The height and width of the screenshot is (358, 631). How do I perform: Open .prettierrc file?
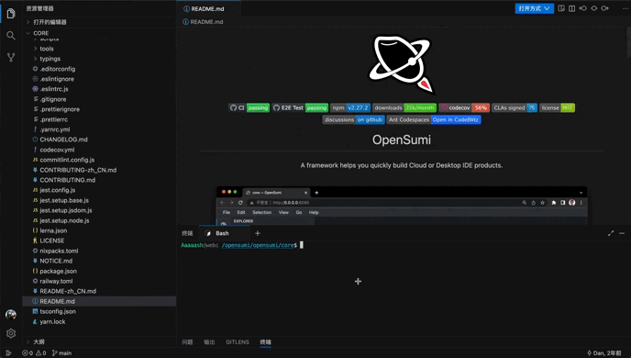99,119
